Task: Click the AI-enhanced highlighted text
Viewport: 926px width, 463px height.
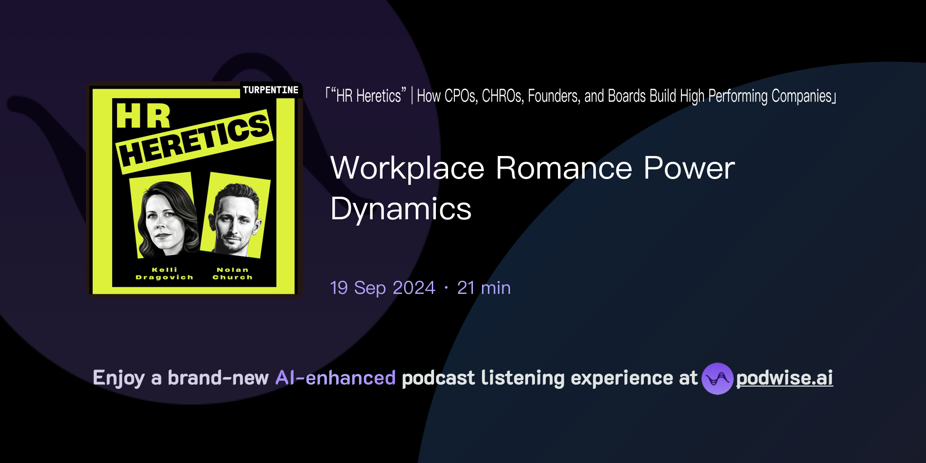Action: click(335, 378)
